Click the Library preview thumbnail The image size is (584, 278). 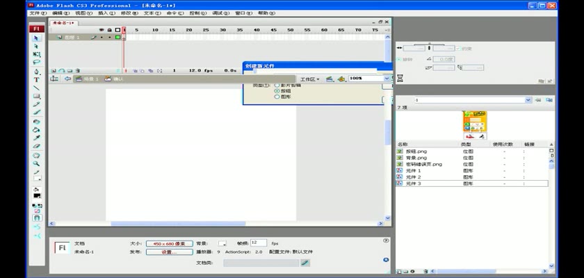(474, 124)
